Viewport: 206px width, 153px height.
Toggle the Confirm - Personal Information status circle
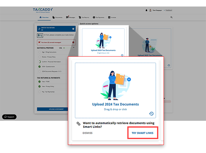point(39,62)
